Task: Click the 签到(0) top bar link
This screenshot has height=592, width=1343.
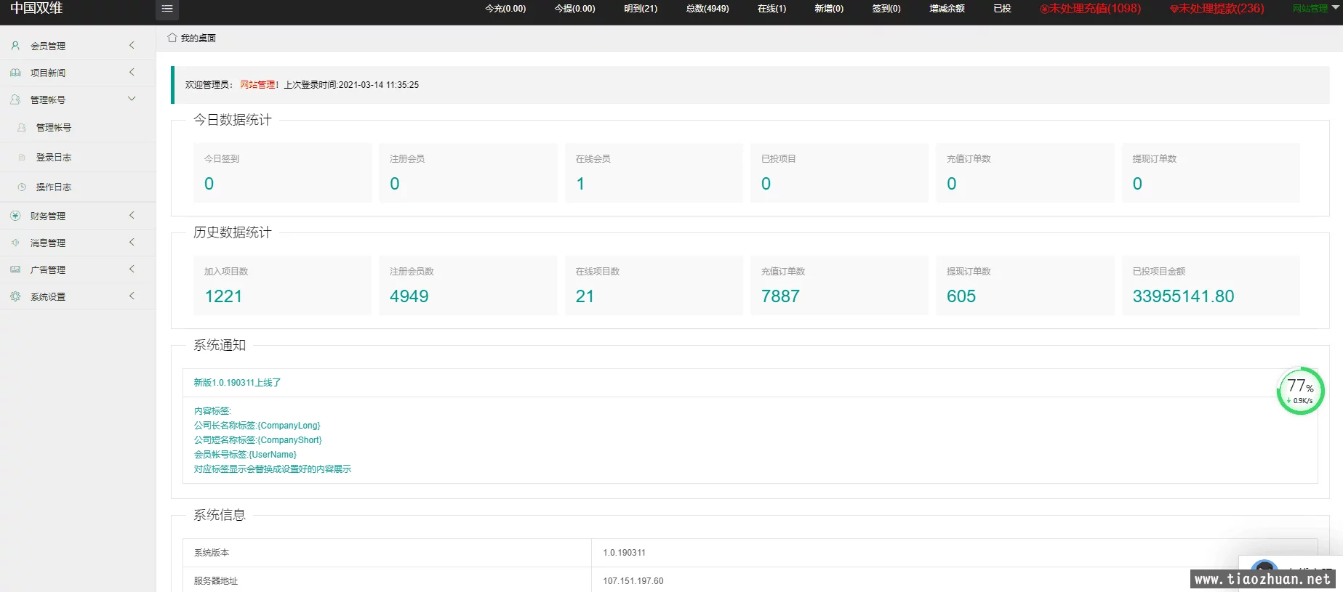Action: pyautogui.click(x=886, y=9)
